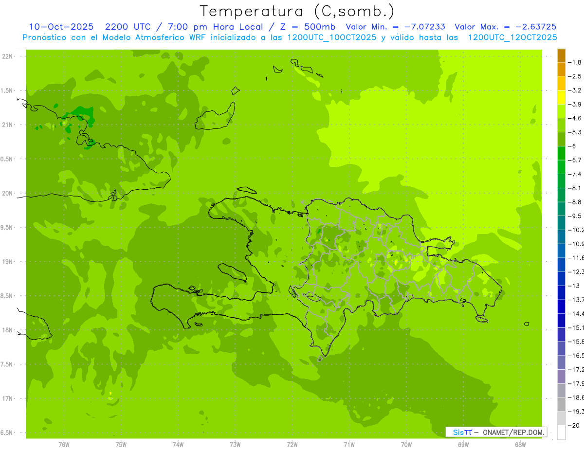Click the '20N' latitude label
The image size is (584, 451).
(x=8, y=193)
